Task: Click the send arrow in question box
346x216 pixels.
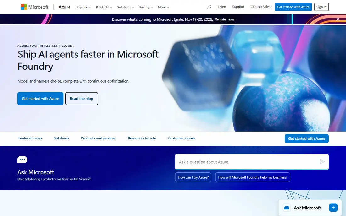Action: click(322, 162)
